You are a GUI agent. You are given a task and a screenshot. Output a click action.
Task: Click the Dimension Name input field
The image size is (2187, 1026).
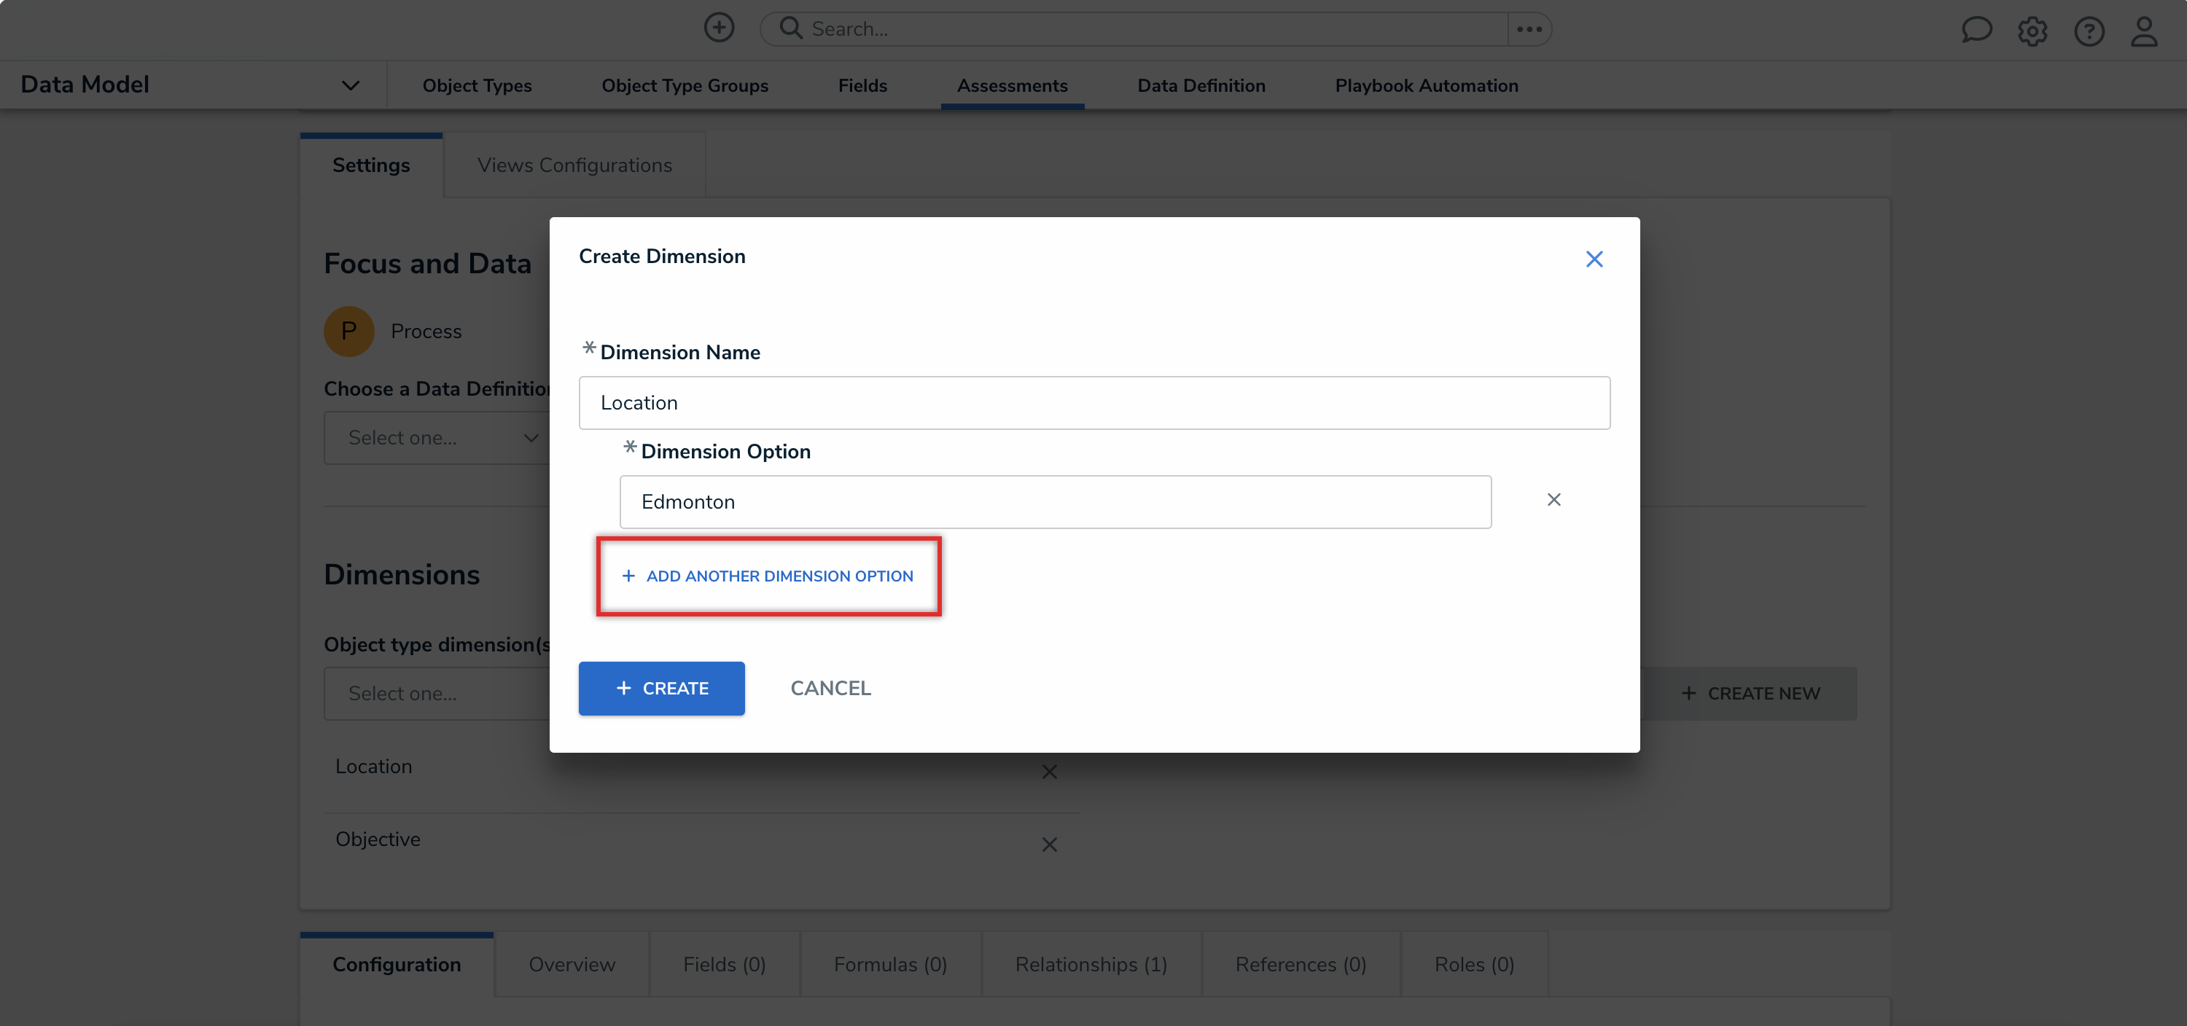pyautogui.click(x=1094, y=402)
